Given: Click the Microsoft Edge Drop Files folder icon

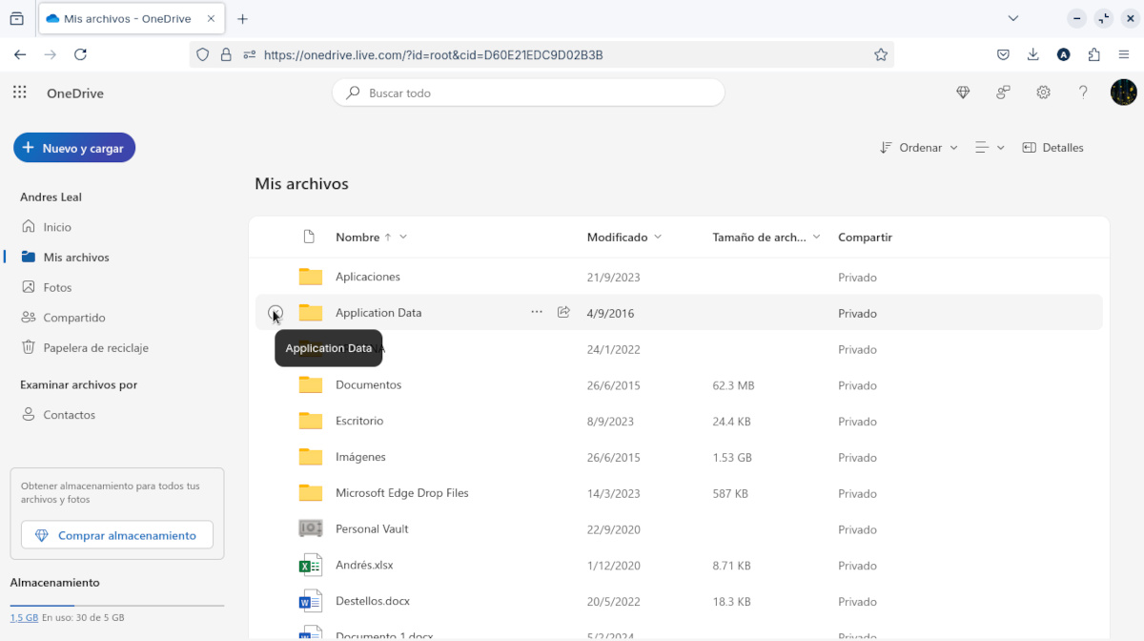Looking at the screenshot, I should [x=311, y=493].
